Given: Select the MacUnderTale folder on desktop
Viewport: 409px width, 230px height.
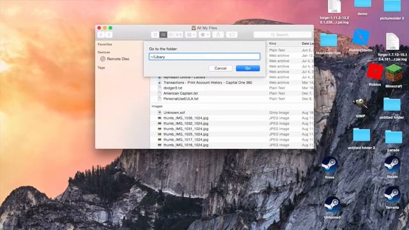Looking at the screenshot, I should point(328,44).
